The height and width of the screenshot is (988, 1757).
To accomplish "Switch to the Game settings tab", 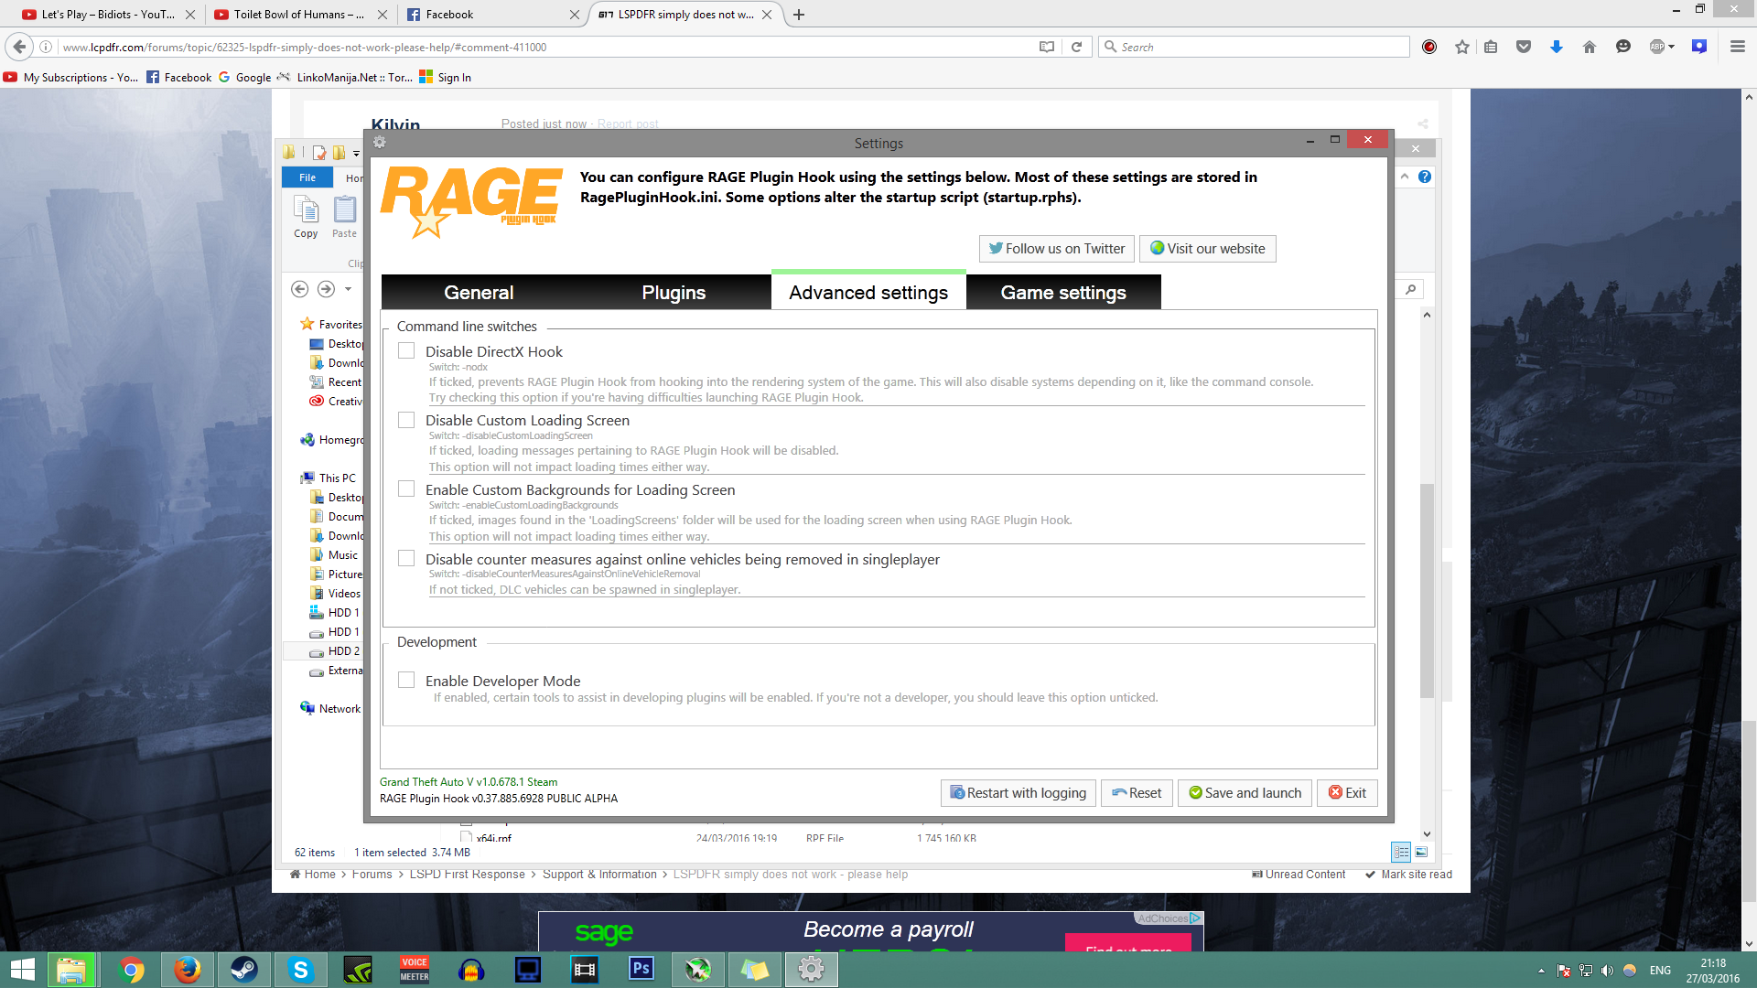I will [x=1062, y=293].
